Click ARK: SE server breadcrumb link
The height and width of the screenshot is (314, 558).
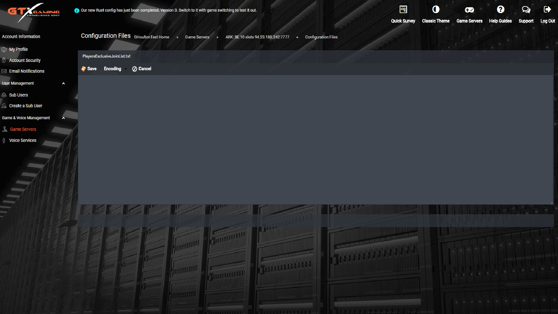[x=257, y=37]
